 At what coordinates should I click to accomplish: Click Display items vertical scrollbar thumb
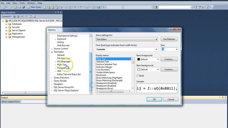pos(133,62)
